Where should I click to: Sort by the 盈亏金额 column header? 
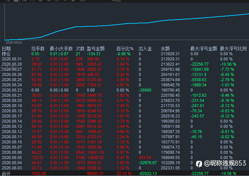click(95, 49)
